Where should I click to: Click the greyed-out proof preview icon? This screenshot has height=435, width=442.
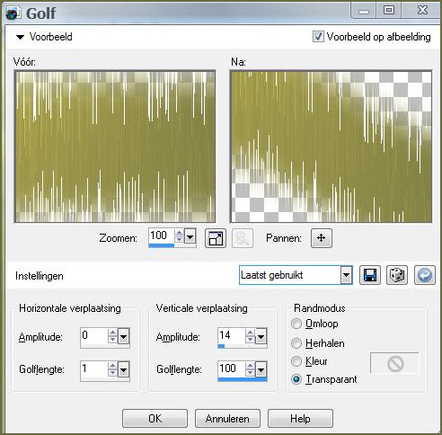(243, 238)
